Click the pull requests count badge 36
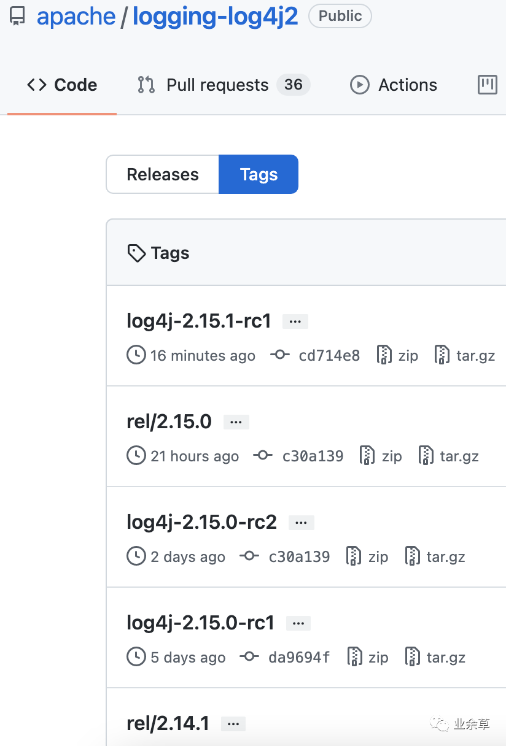This screenshot has width=506, height=746. (294, 85)
